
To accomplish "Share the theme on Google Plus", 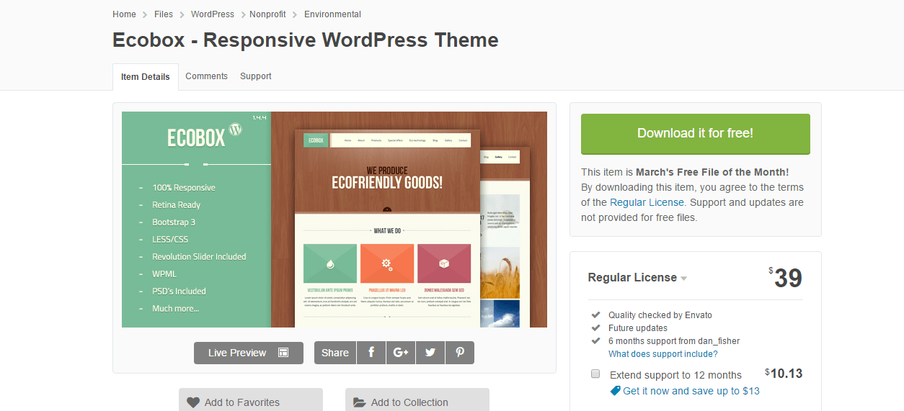I will tap(401, 353).
